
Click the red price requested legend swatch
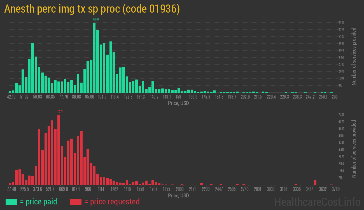pyautogui.click(x=76, y=202)
